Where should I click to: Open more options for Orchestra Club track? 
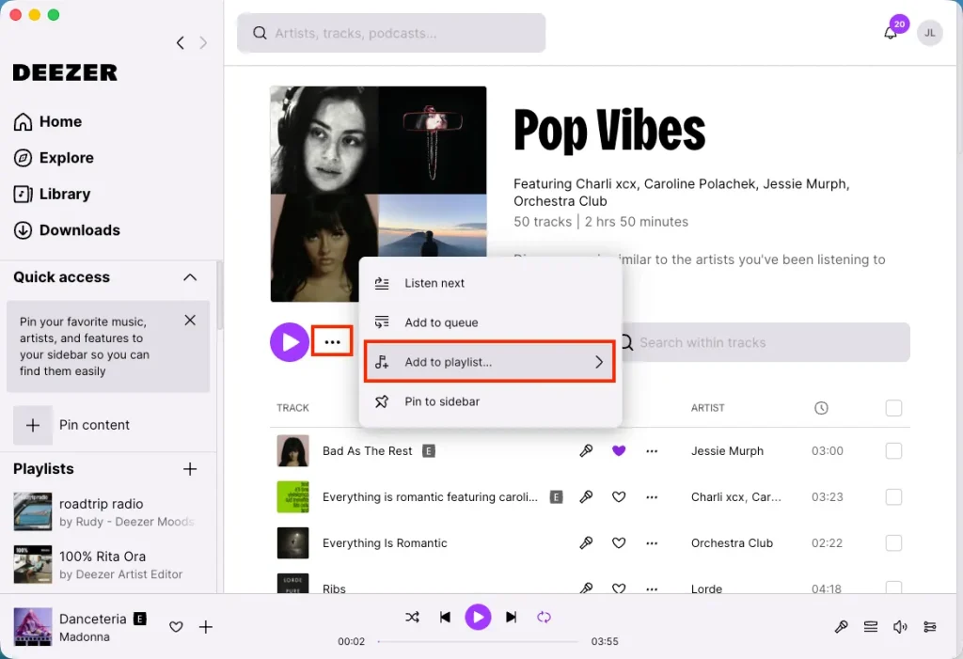coord(652,543)
